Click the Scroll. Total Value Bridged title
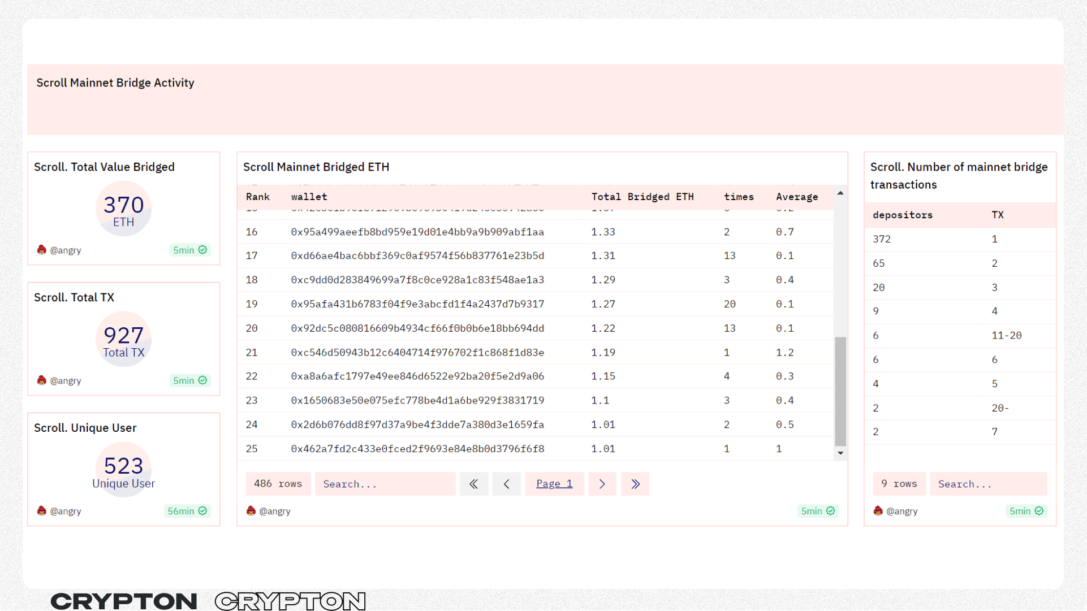This screenshot has height=611, width=1087. pyautogui.click(x=104, y=167)
